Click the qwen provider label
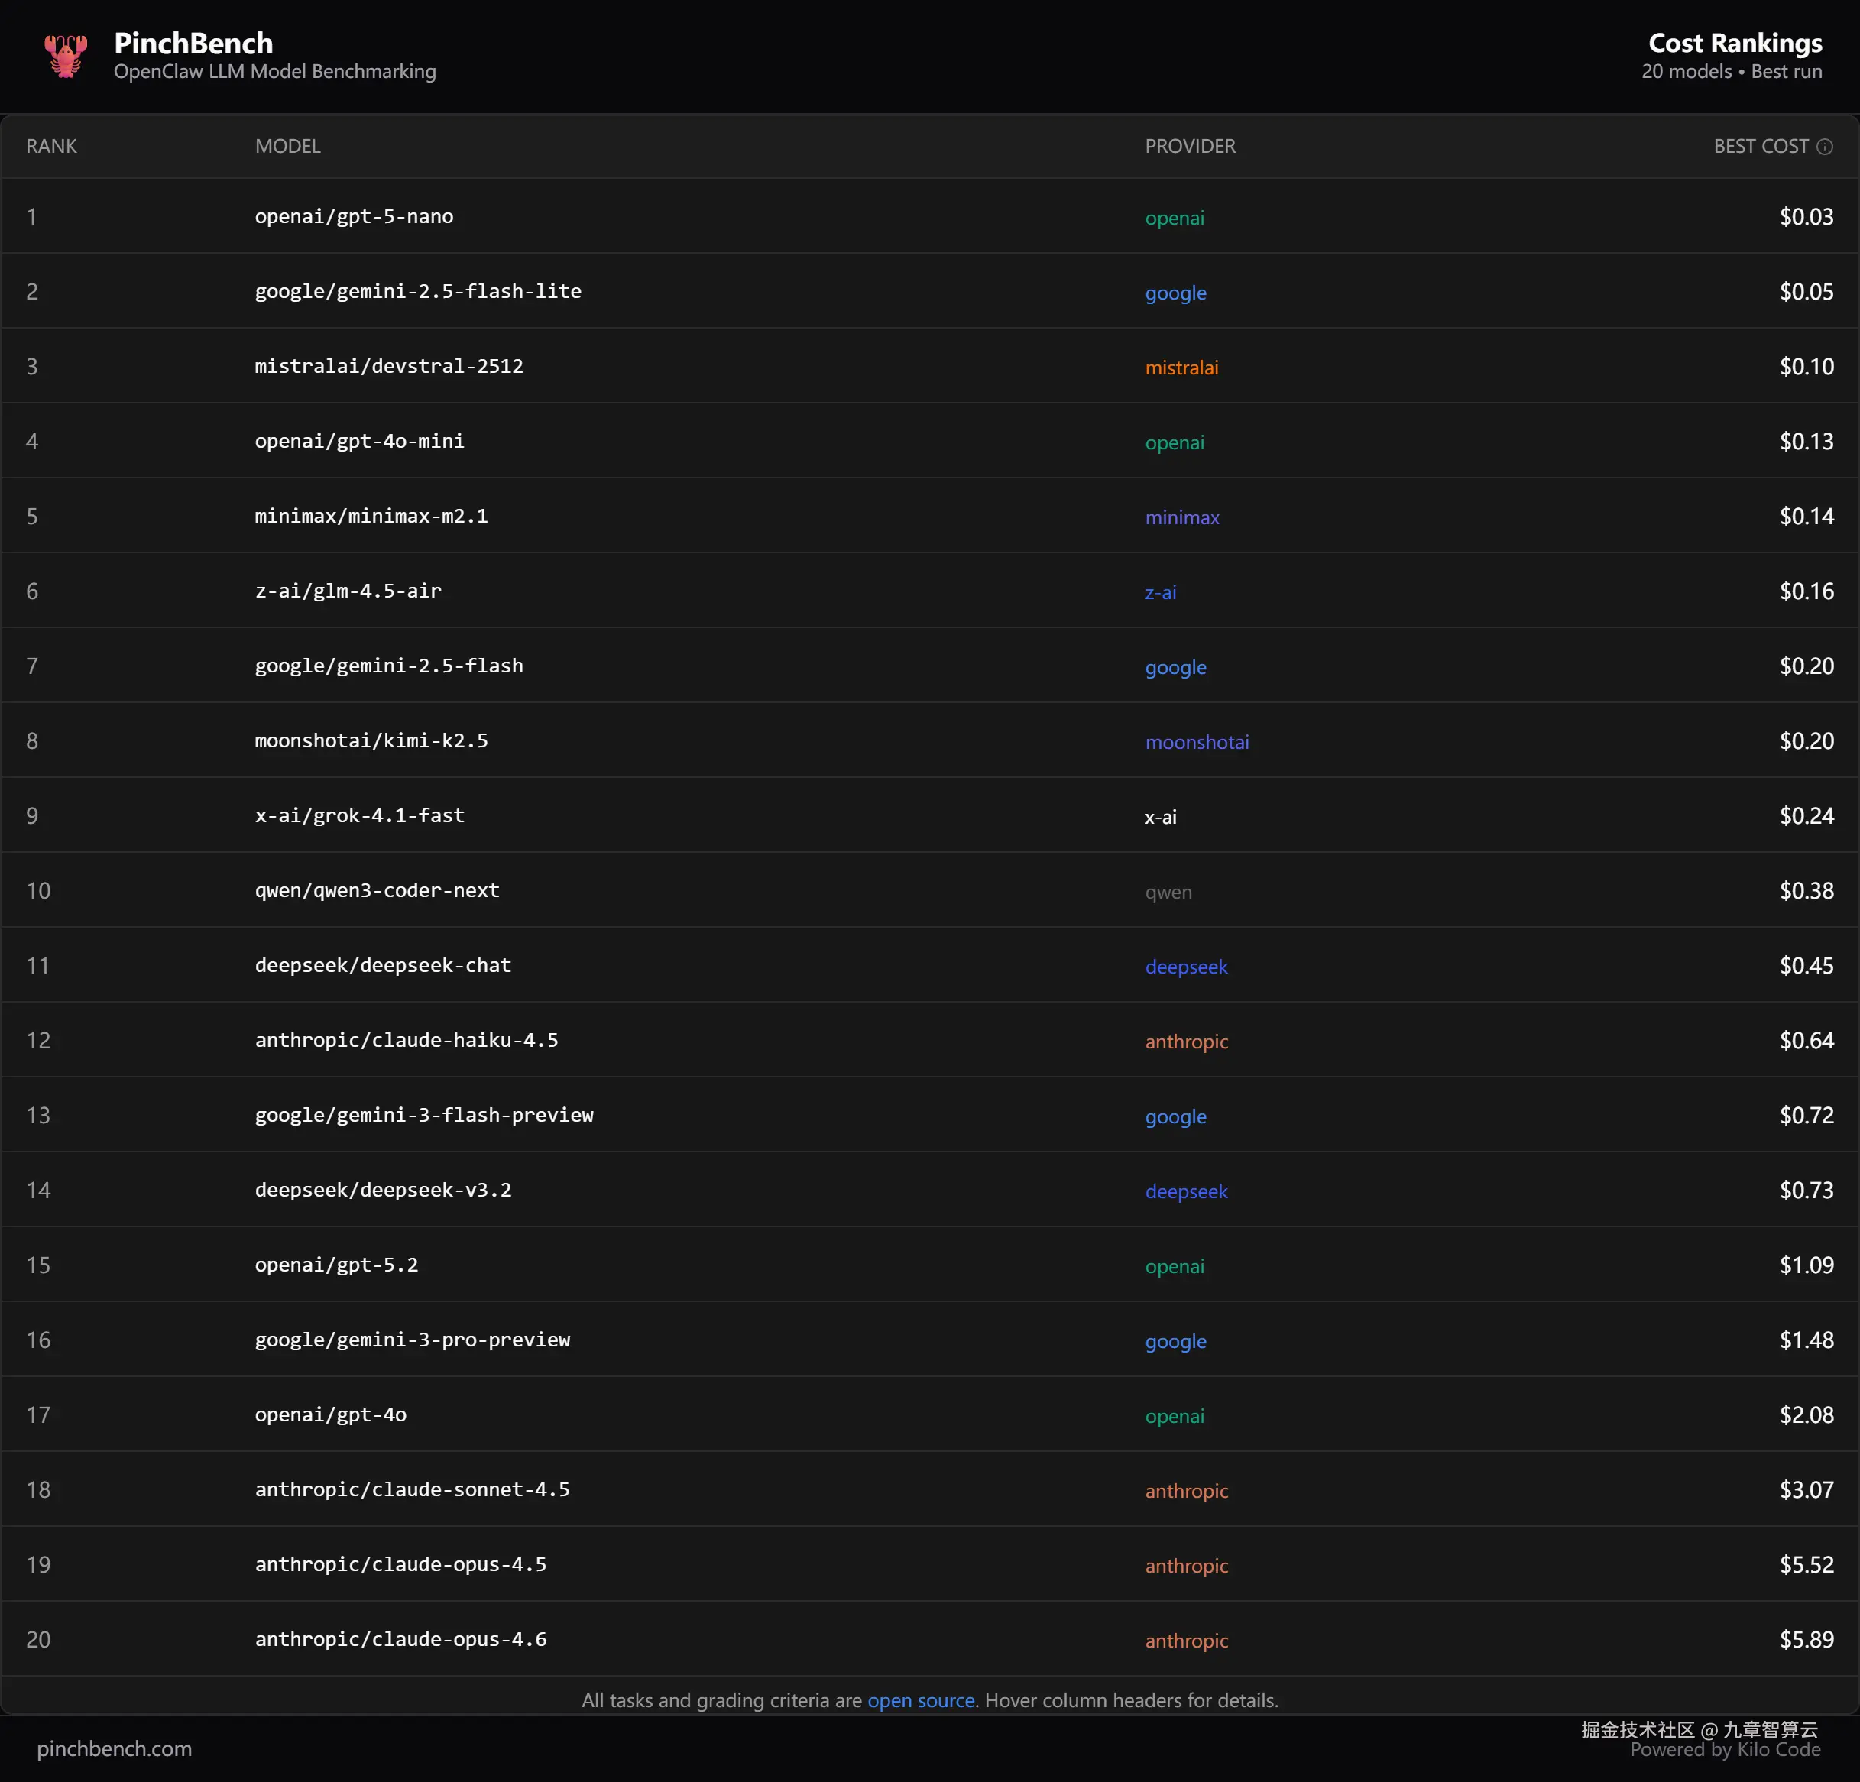This screenshot has width=1860, height=1782. point(1168,892)
